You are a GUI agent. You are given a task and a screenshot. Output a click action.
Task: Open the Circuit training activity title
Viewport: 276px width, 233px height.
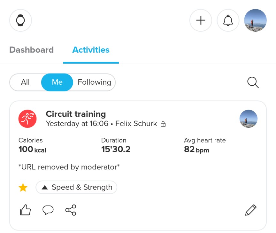[76, 114]
